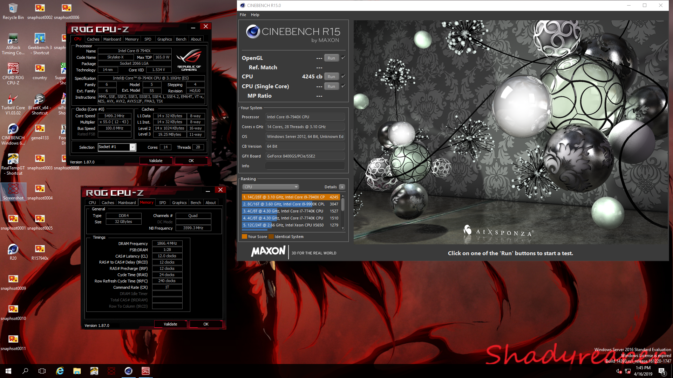Run the CPU benchmark
This screenshot has width=673, height=378.
pos(331,77)
